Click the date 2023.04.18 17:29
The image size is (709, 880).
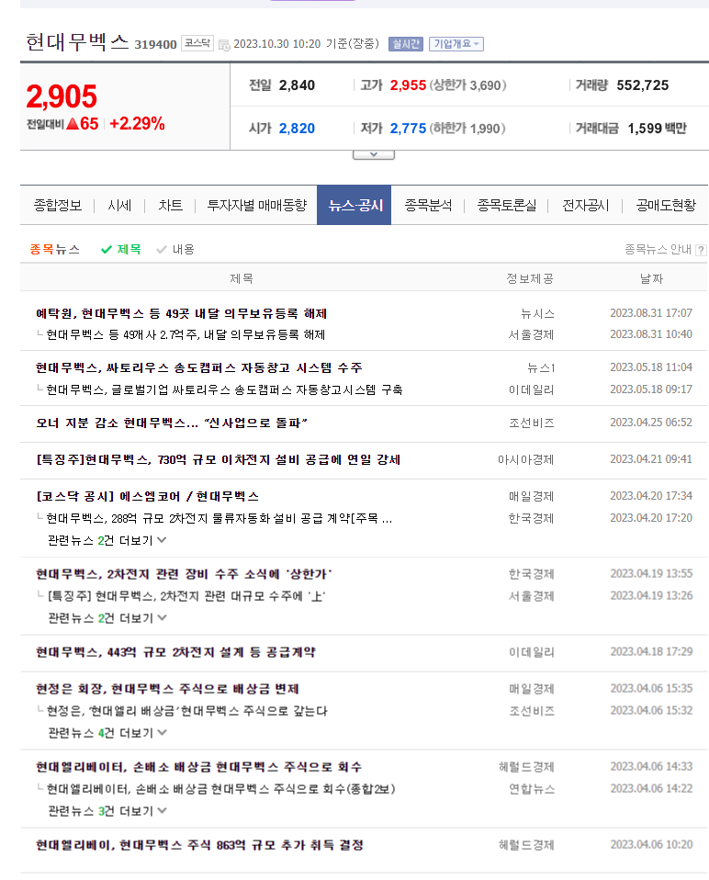point(651,652)
